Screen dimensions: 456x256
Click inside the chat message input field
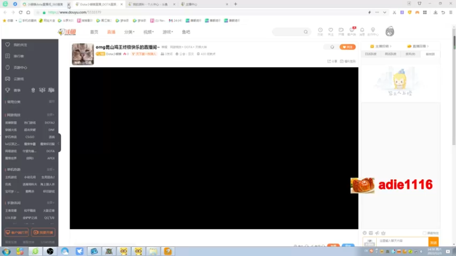pos(402,241)
